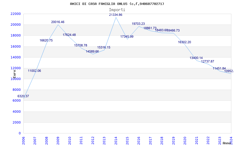Click the 2023 x-axis year label
234x146 pixels.
(220, 140)
